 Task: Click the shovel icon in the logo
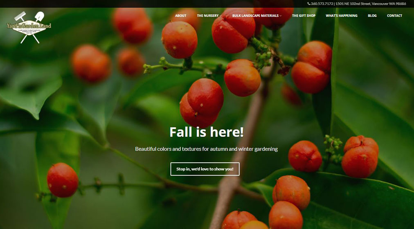[39, 16]
